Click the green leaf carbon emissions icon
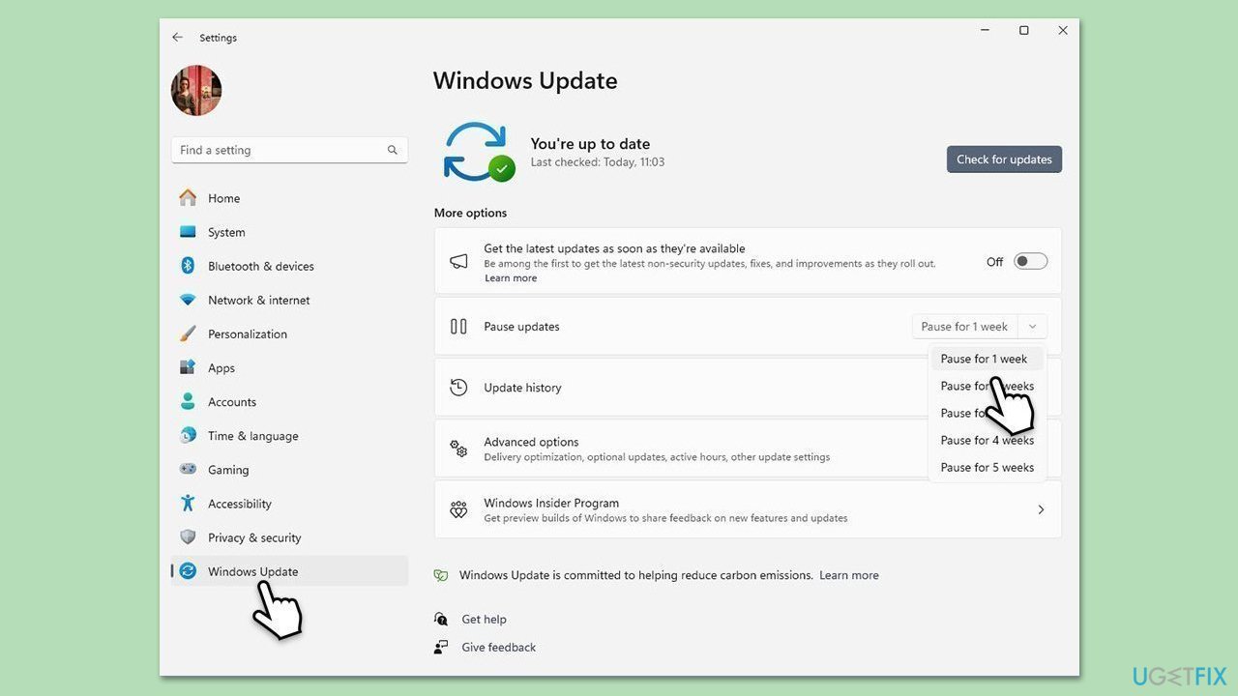The width and height of the screenshot is (1238, 696). 441,575
